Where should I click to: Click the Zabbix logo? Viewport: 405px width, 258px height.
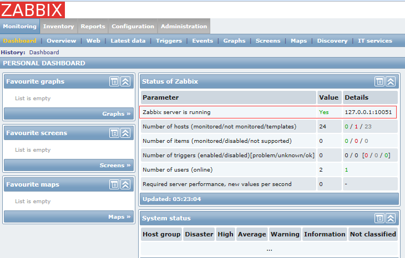pos(32,9)
